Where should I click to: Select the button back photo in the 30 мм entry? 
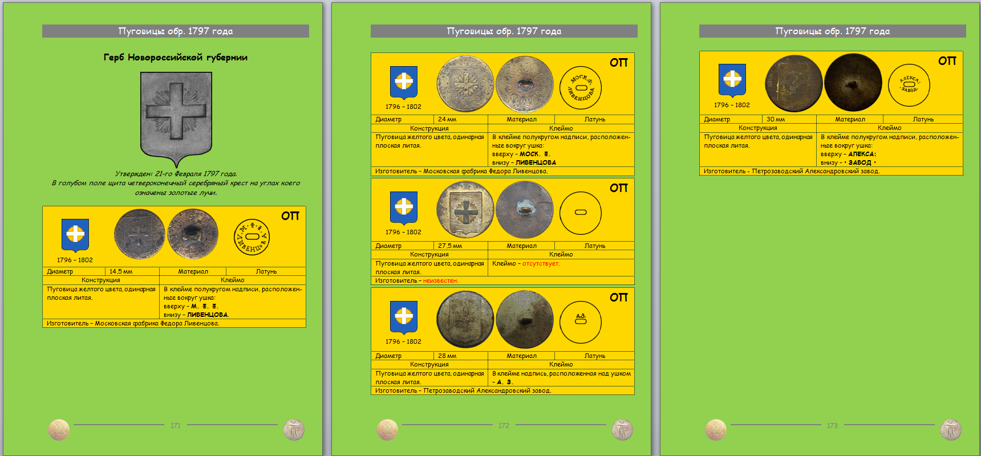(x=853, y=83)
